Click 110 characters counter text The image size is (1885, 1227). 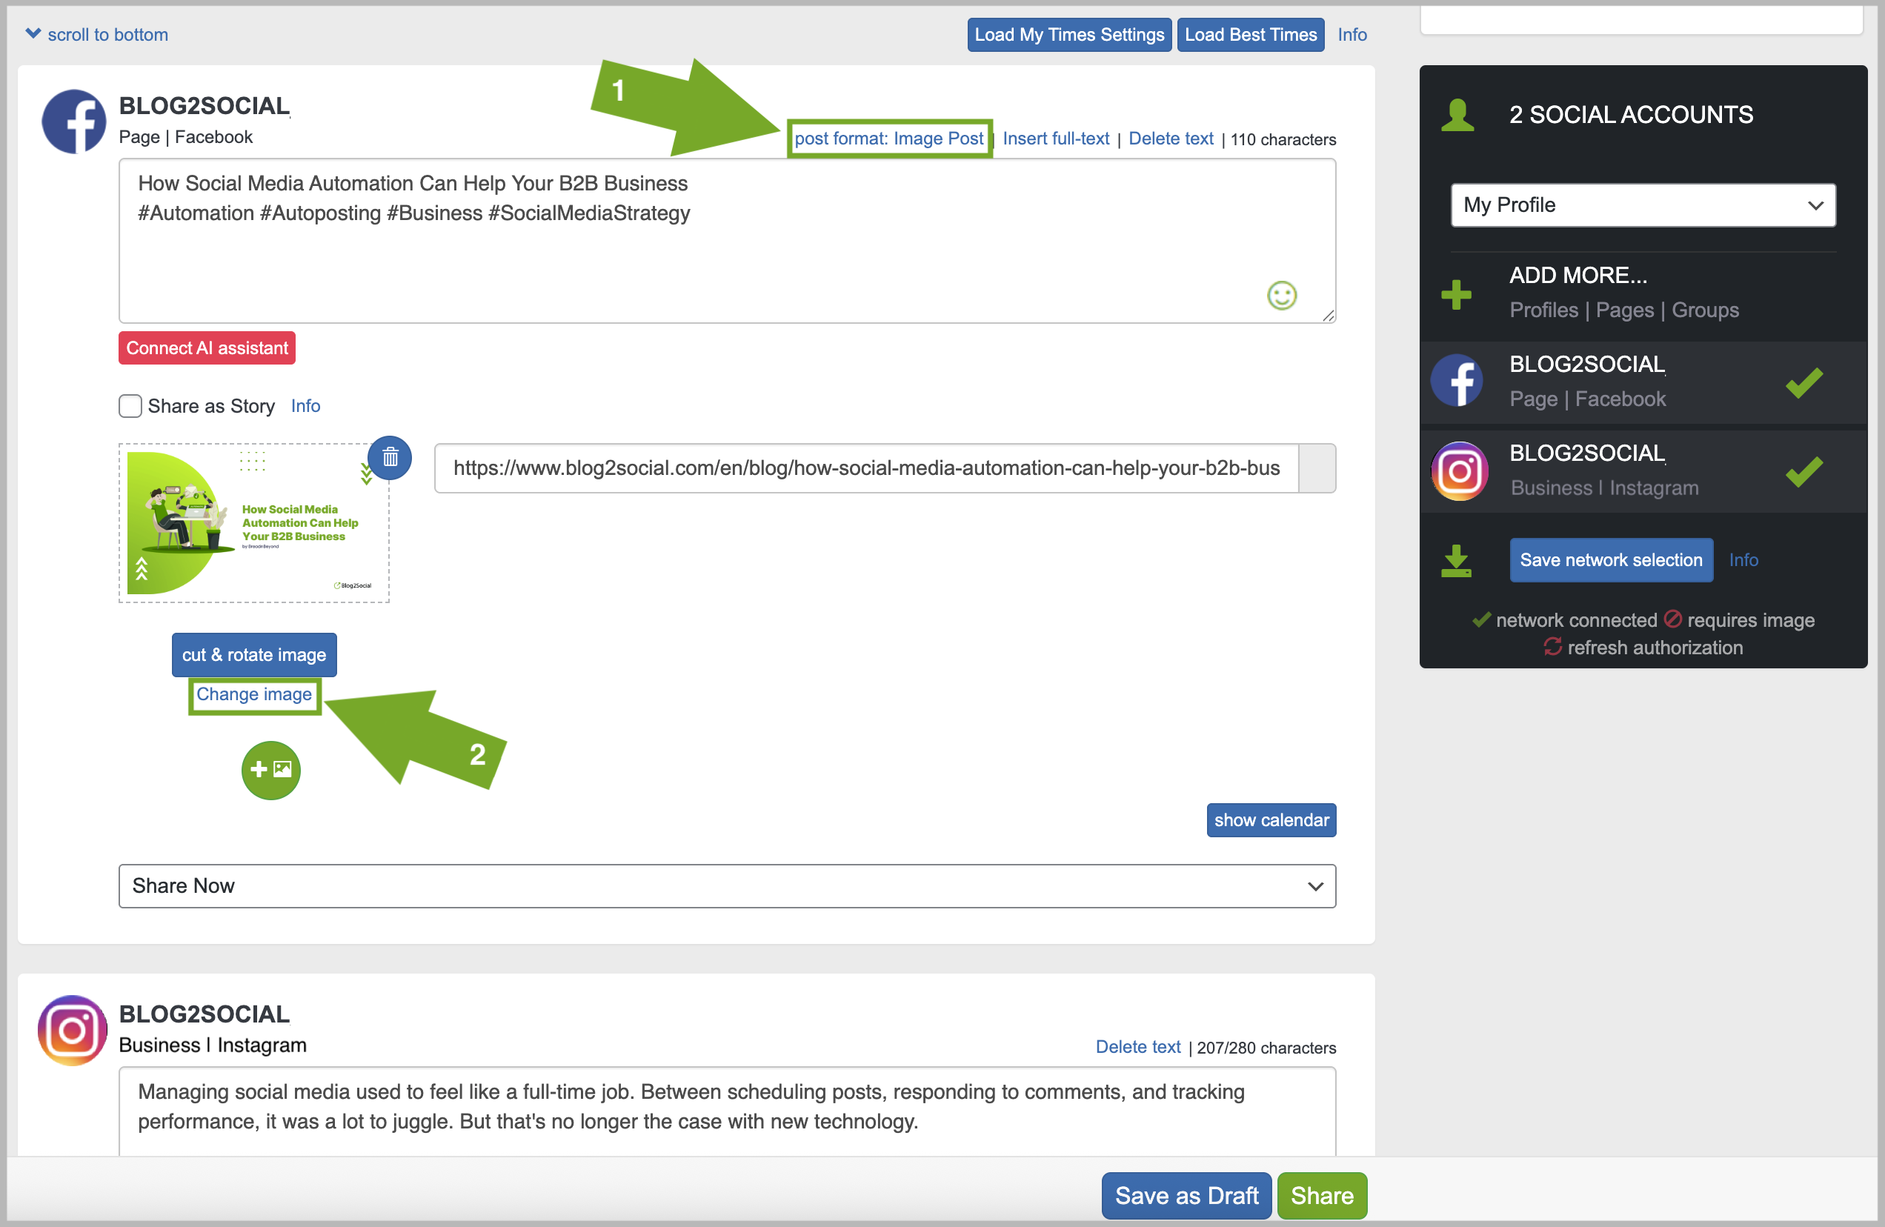pyautogui.click(x=1283, y=139)
